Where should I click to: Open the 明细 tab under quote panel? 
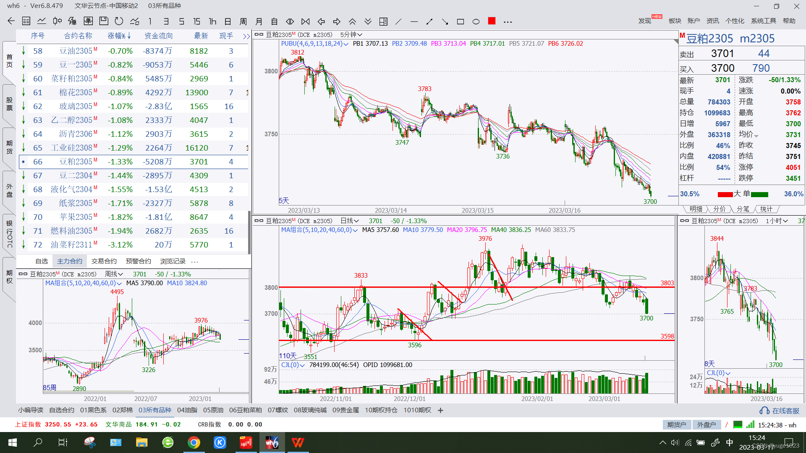pos(696,209)
